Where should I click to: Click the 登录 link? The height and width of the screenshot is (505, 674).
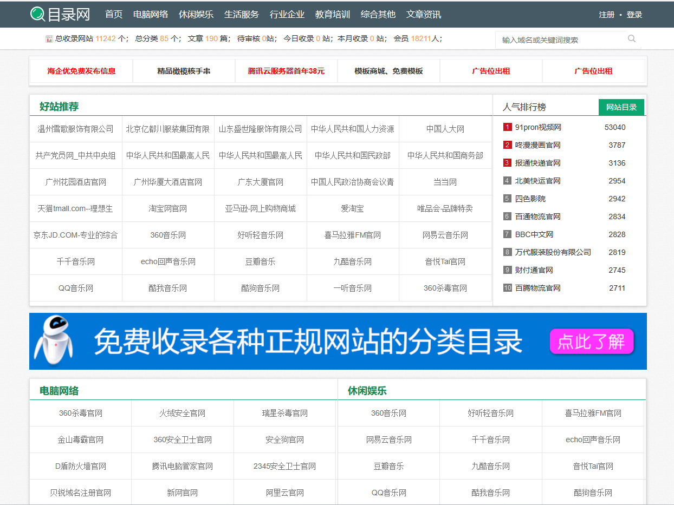click(634, 15)
